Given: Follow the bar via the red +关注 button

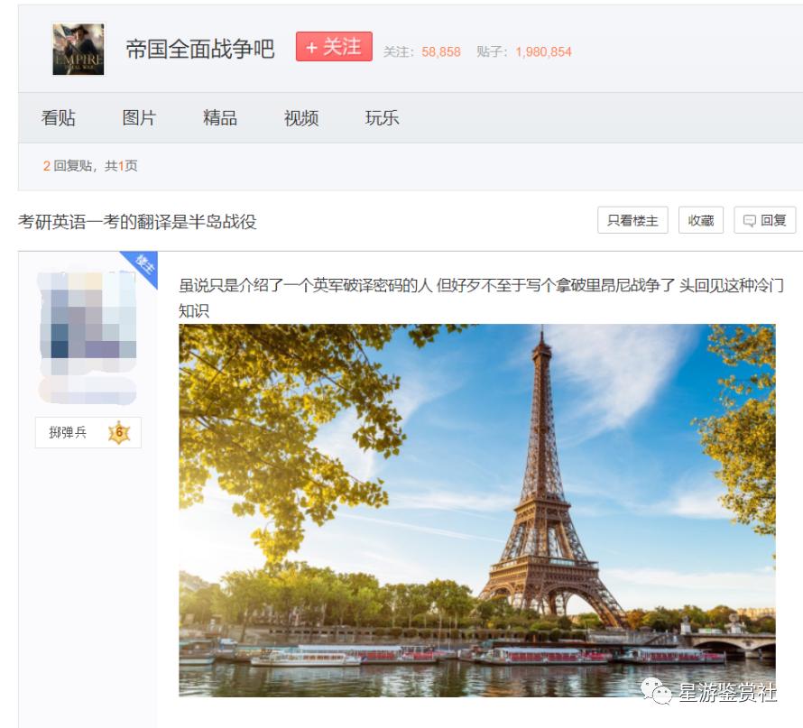Looking at the screenshot, I should pos(334,44).
